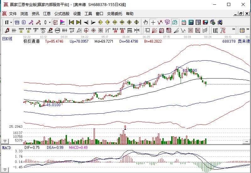Click yellow diamond right-arrow icon
The image size is (251, 173).
click(x=107, y=22)
